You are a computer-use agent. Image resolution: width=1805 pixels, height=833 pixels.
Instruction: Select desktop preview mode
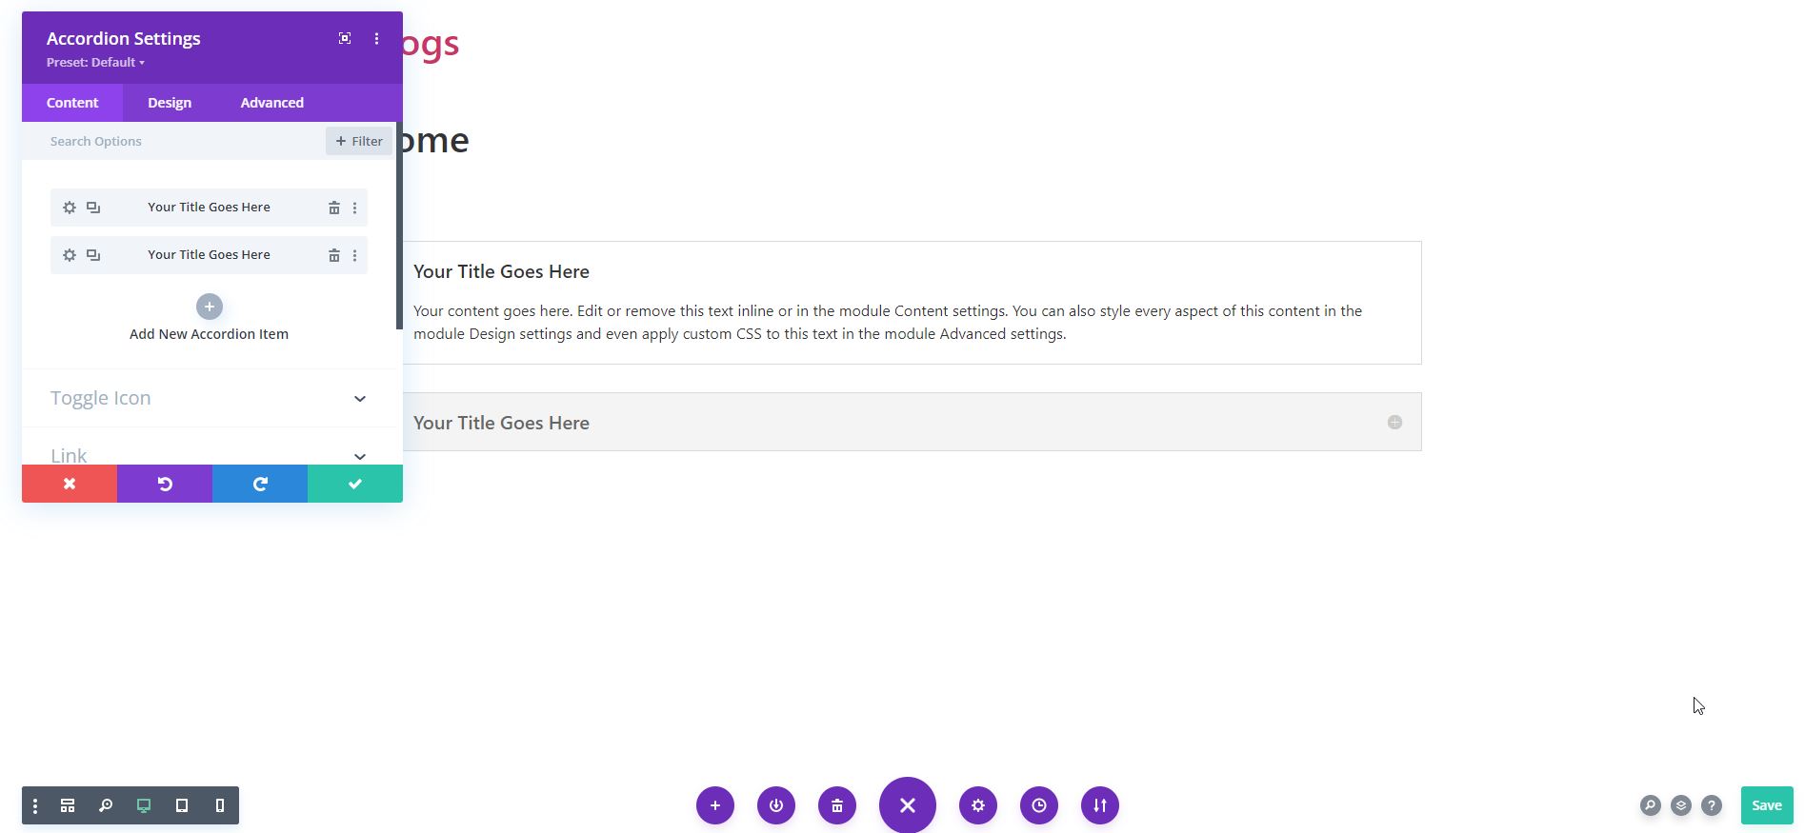144,805
